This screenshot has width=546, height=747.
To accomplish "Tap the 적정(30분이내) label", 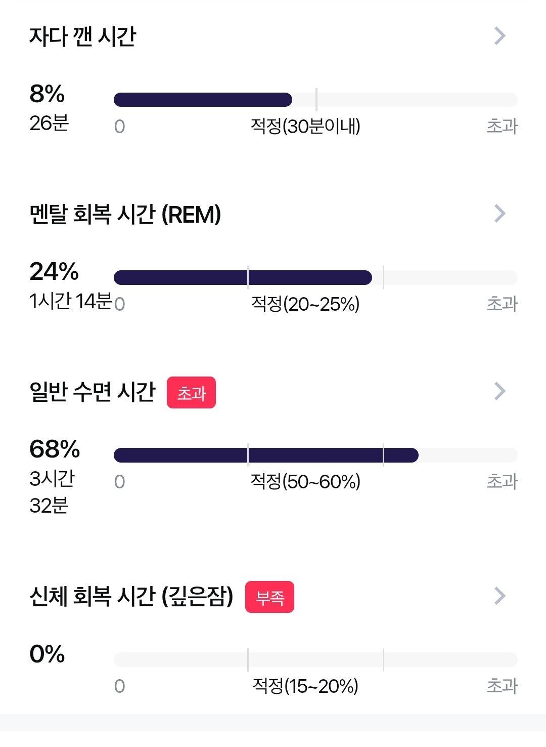I will pyautogui.click(x=305, y=126).
